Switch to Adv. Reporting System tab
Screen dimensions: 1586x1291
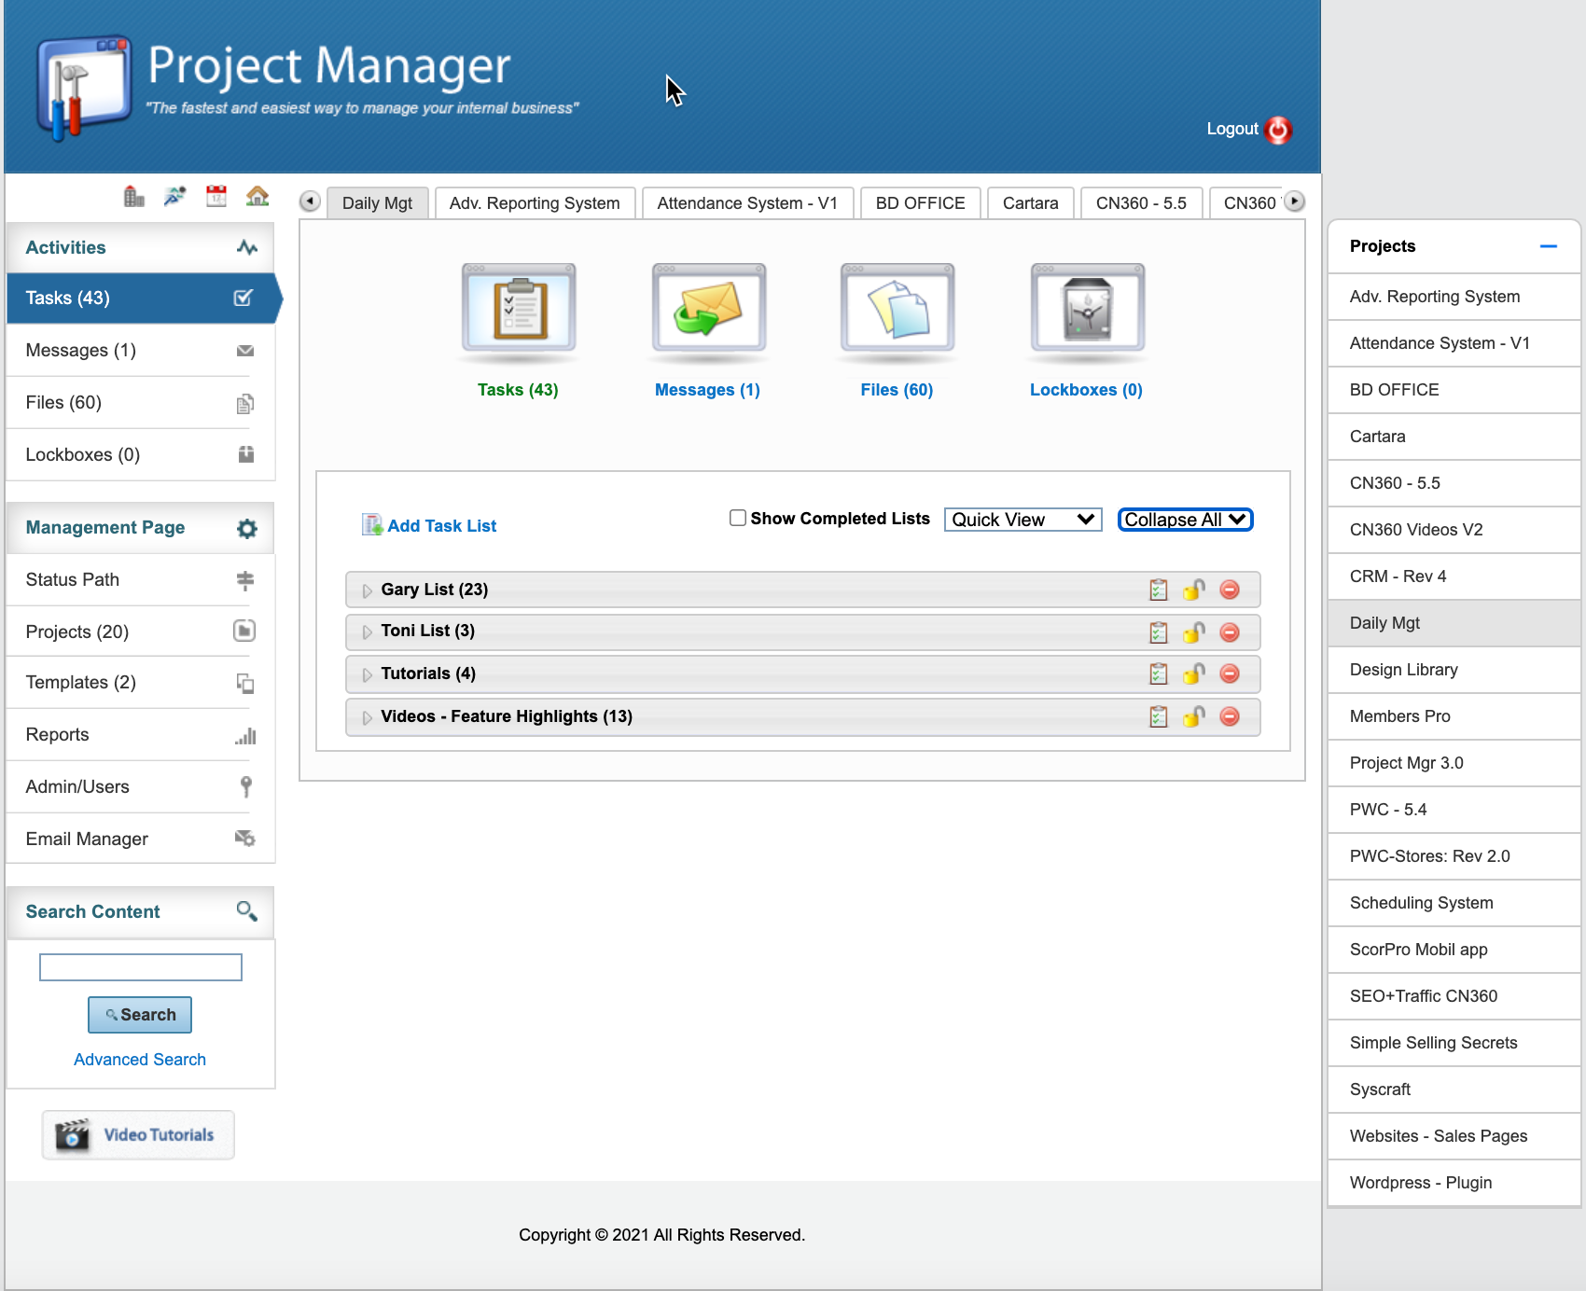(535, 203)
